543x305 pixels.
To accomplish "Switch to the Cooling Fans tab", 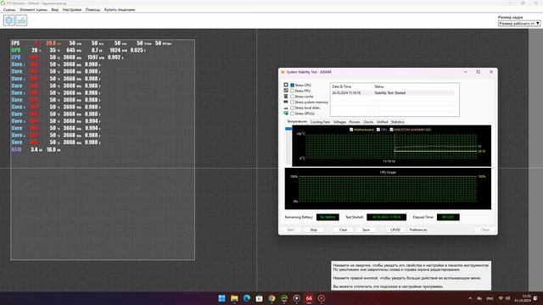I will 320,122.
